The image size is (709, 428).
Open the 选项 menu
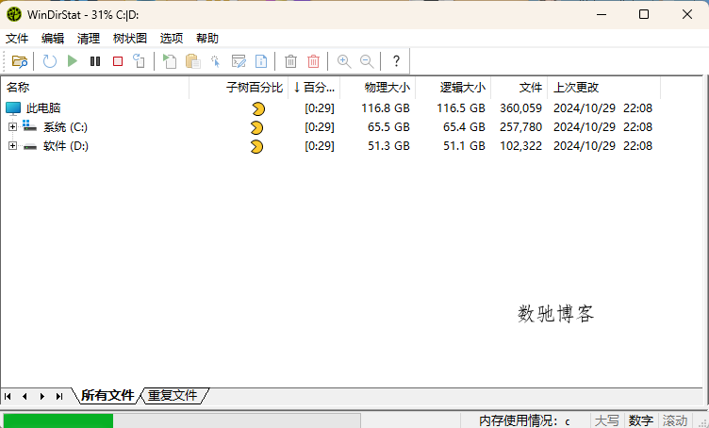tap(172, 39)
